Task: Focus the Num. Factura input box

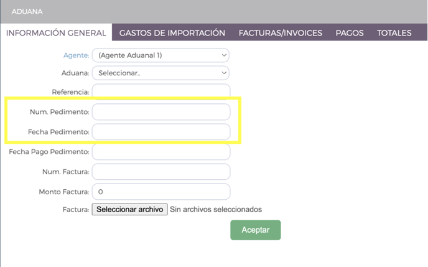Action: (161, 172)
